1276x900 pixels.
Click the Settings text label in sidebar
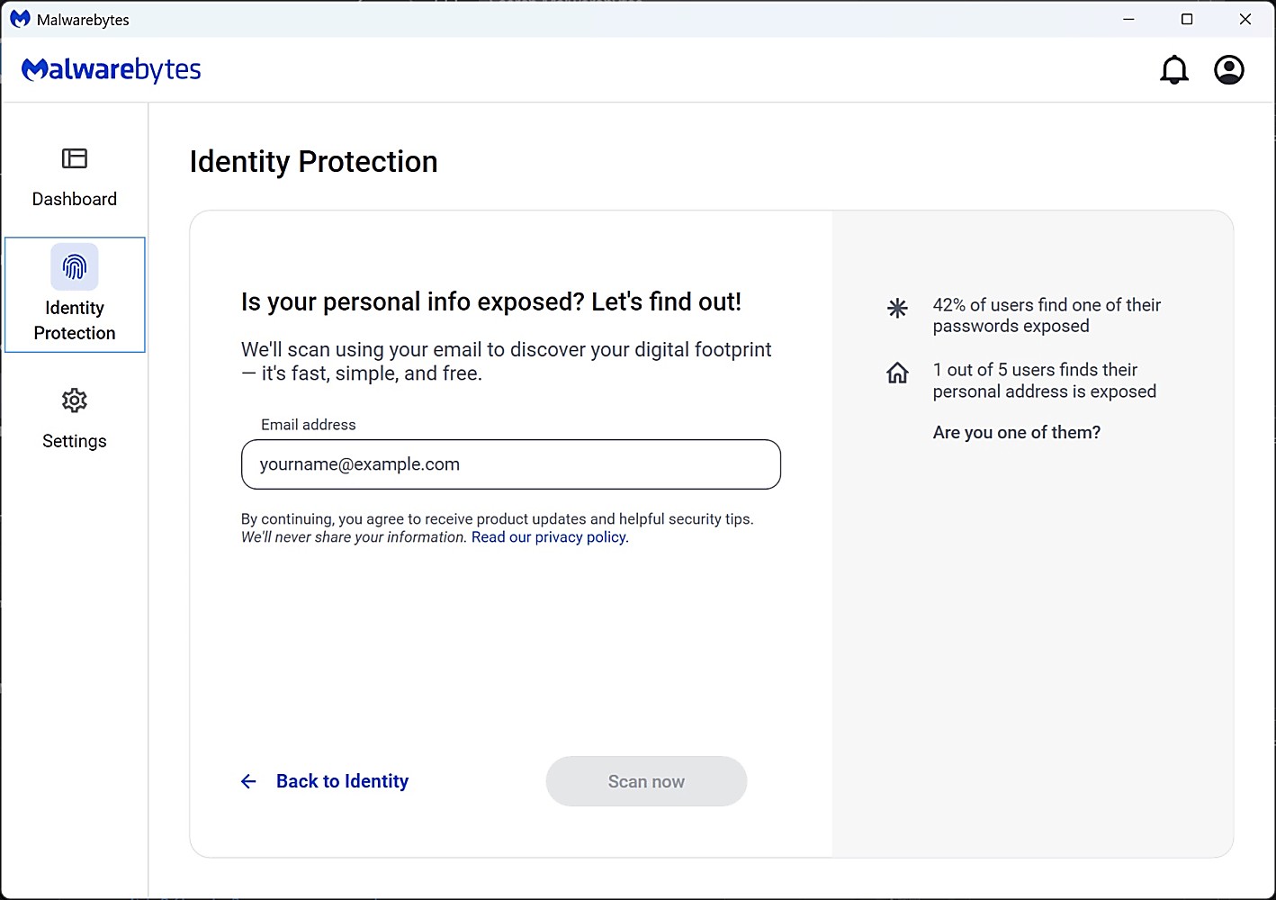click(75, 441)
